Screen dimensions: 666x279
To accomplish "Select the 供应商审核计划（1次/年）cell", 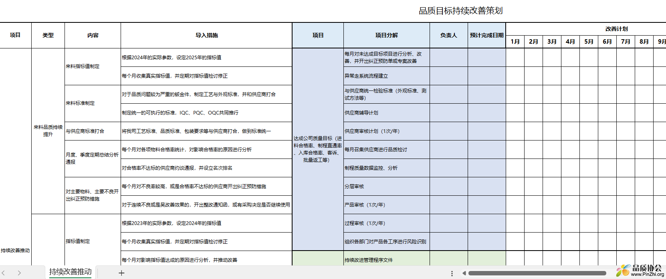I will click(387, 131).
